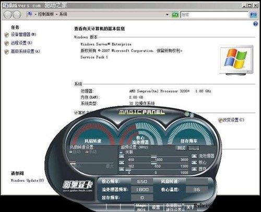
Task: Click shader clock slider handle at 1800
Action: click(x=154, y=157)
